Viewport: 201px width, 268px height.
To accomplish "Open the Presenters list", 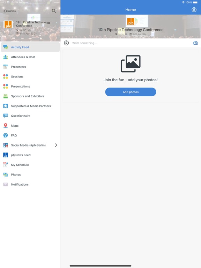I will (30, 67).
